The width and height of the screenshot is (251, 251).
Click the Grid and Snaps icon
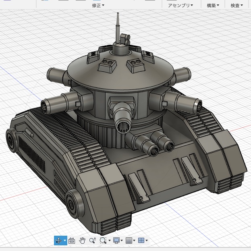click(129, 240)
